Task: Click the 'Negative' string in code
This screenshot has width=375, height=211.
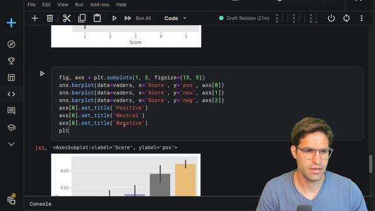Action: (129, 123)
